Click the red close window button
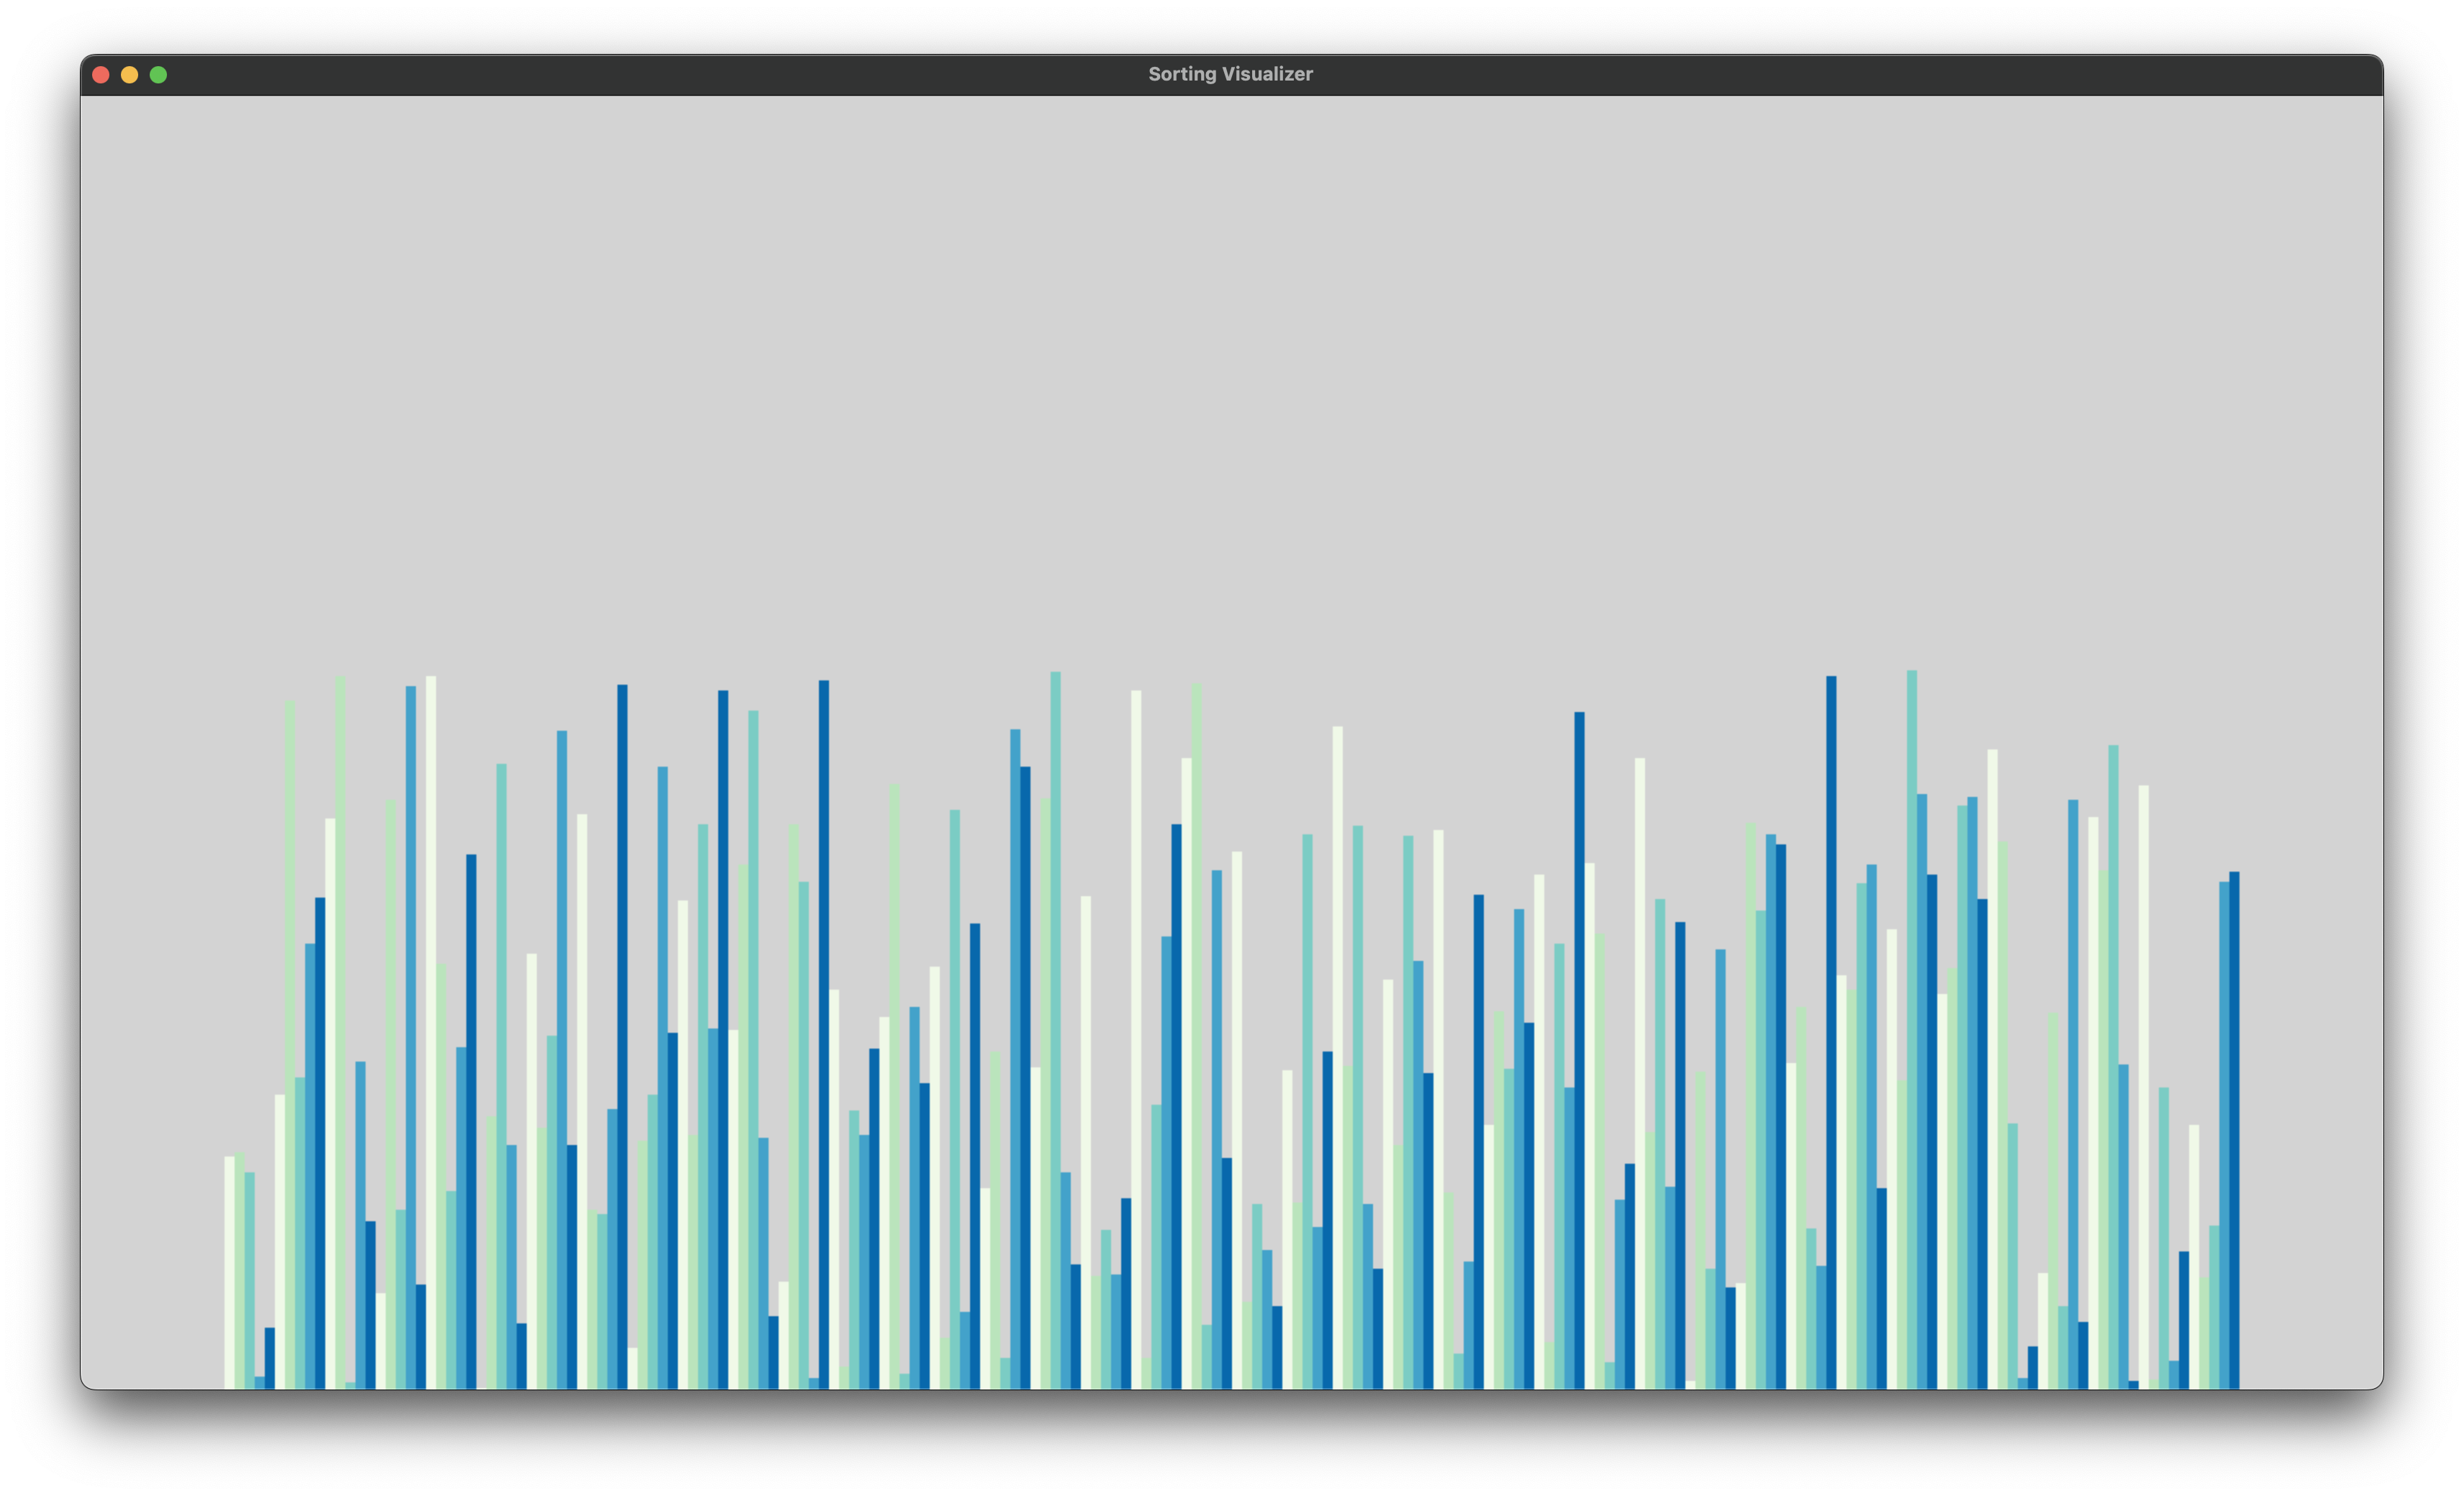This screenshot has width=2464, height=1496. tap(101, 75)
